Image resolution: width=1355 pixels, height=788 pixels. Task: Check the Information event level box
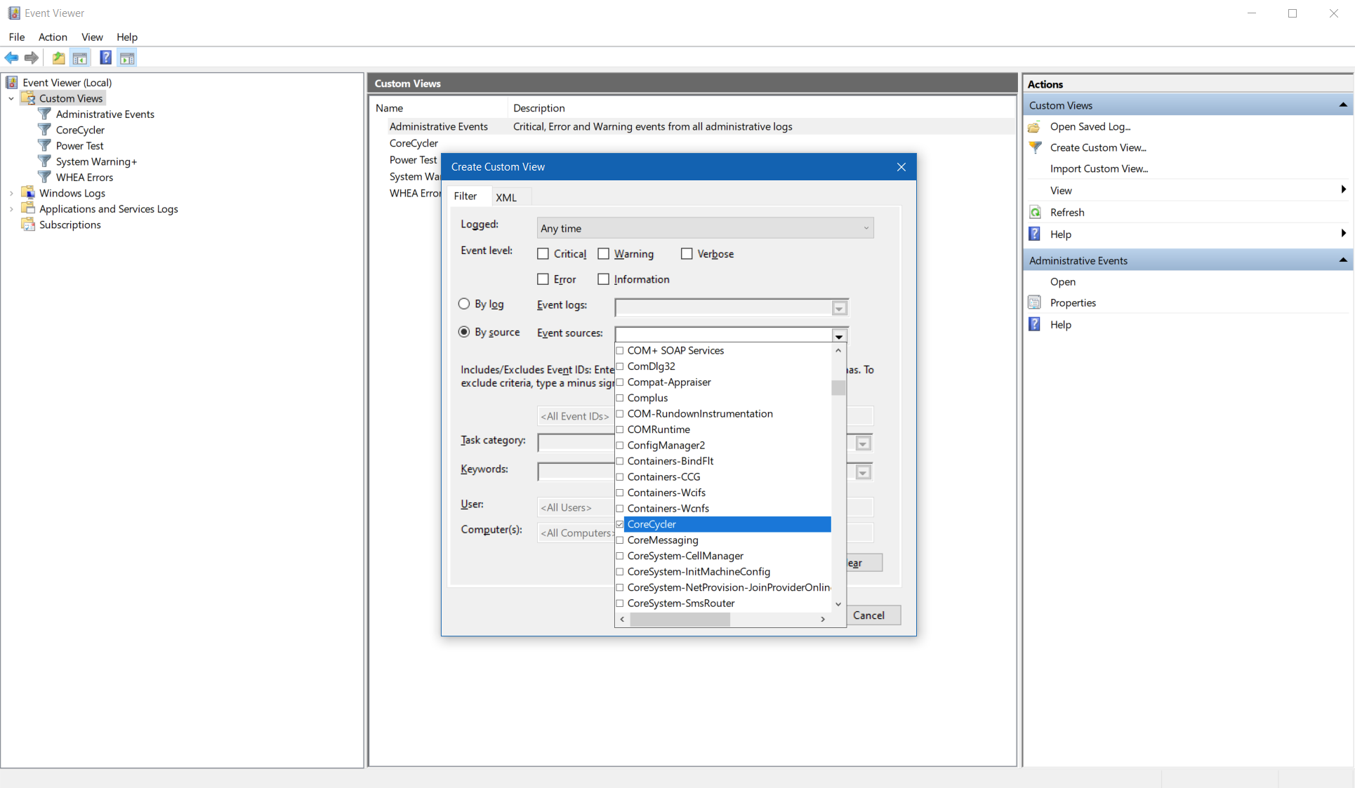coord(603,279)
